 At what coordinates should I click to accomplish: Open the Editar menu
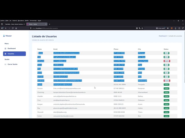click(x=7, y=20)
